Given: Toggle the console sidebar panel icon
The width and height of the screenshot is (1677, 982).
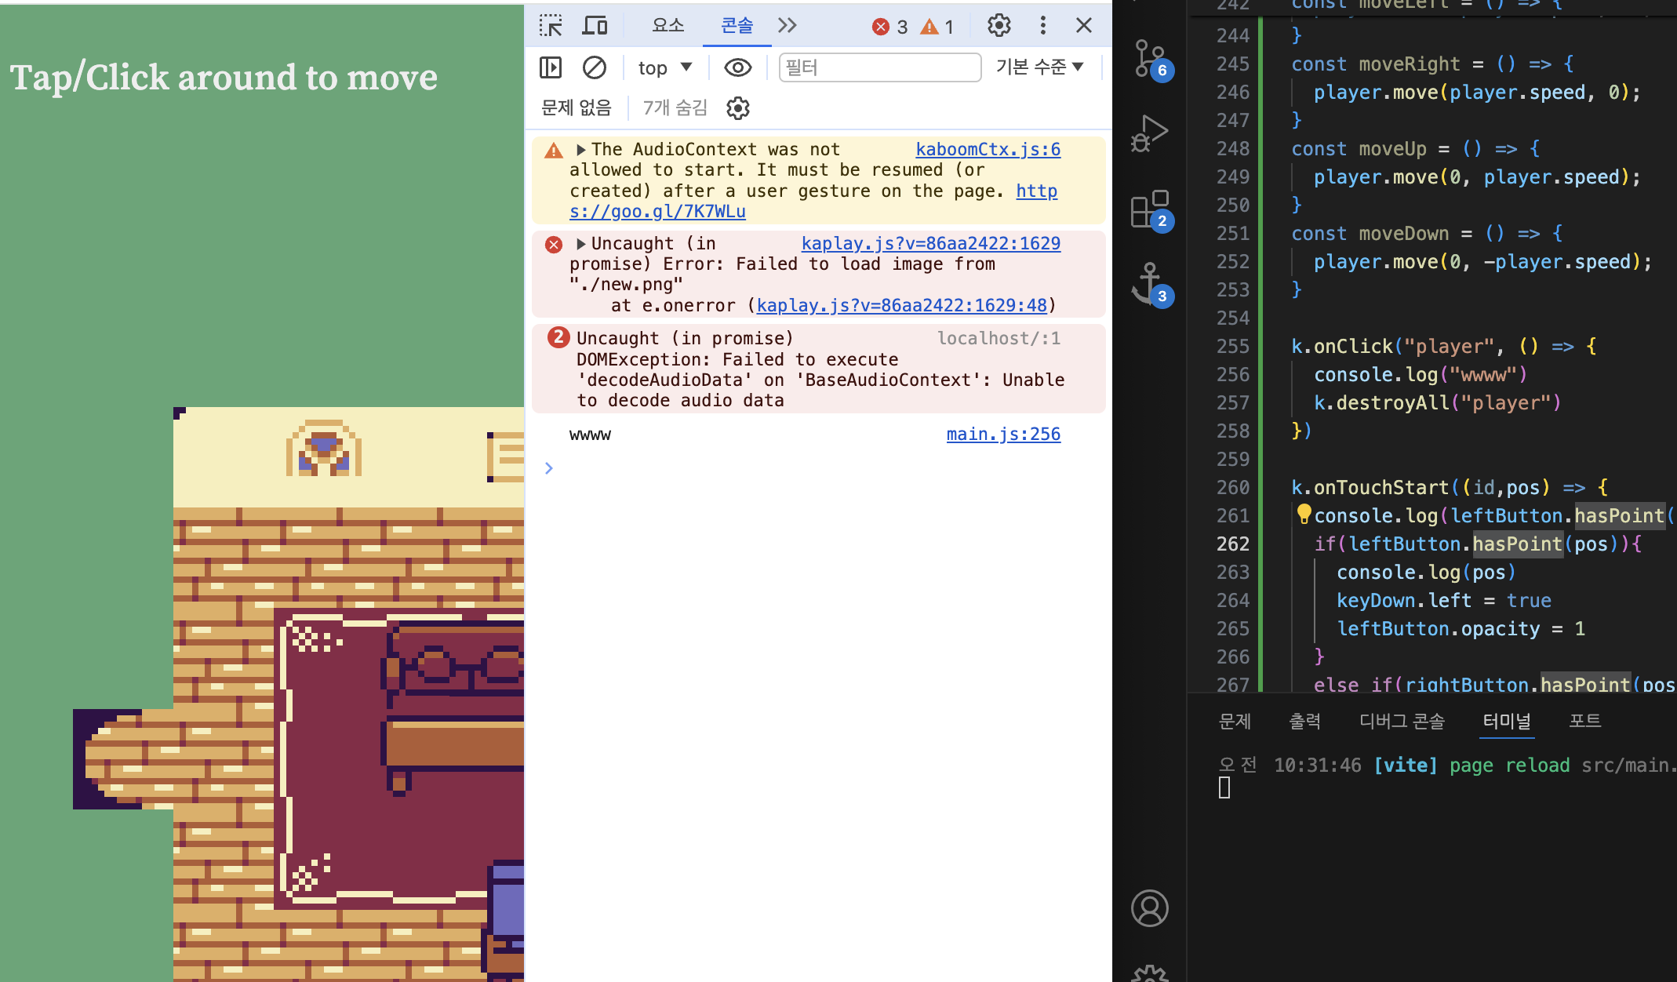Looking at the screenshot, I should click(x=551, y=67).
